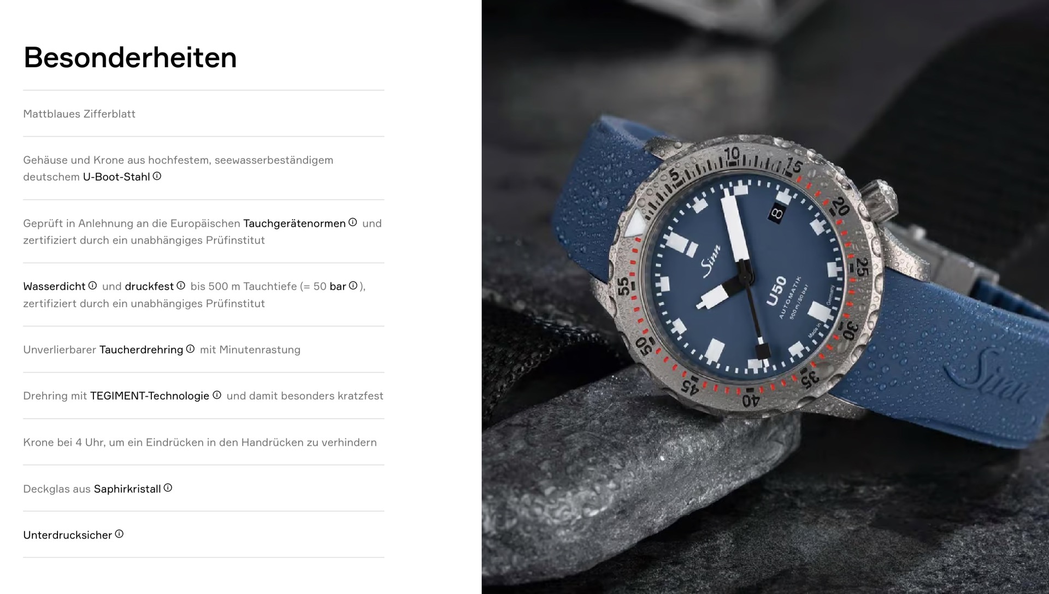The height and width of the screenshot is (594, 1049).
Task: Click the Unterdrucksicher link
Action: [x=68, y=535]
